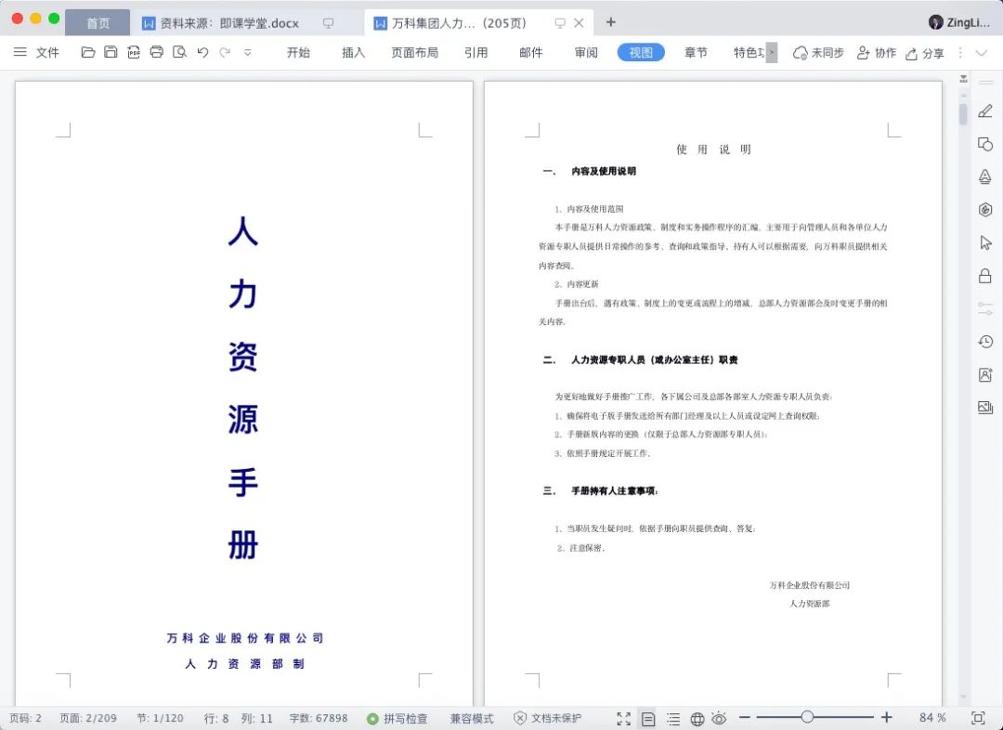Click the lock restriction icon in sidebar
This screenshot has height=730, width=1003.
click(x=985, y=276)
